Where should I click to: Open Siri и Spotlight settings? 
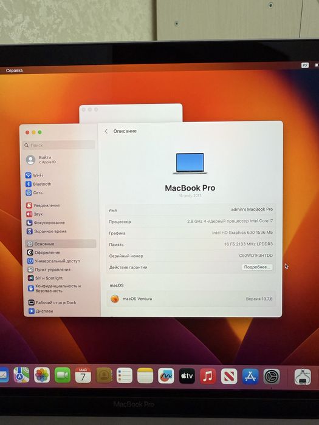(46, 278)
